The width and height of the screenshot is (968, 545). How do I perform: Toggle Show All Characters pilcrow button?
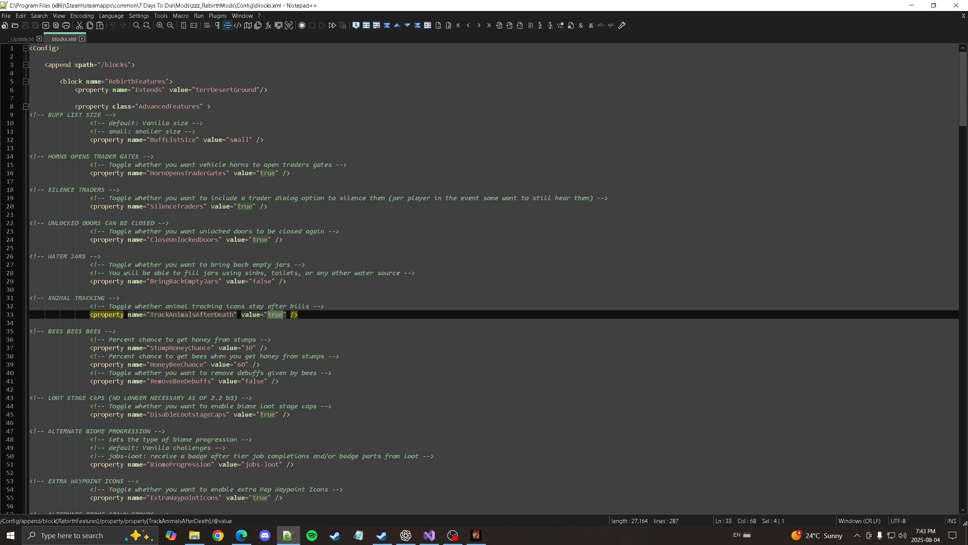pyautogui.click(x=217, y=25)
